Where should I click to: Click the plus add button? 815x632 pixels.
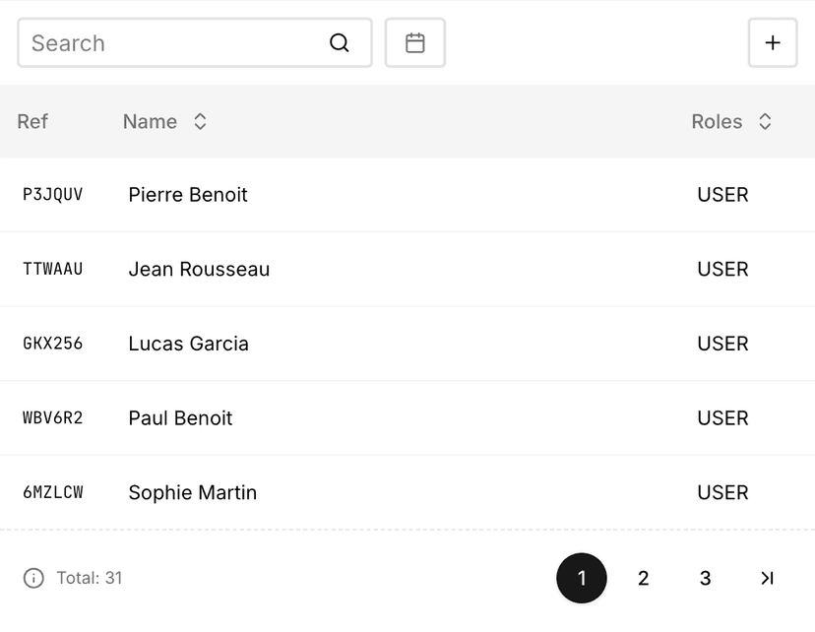773,43
